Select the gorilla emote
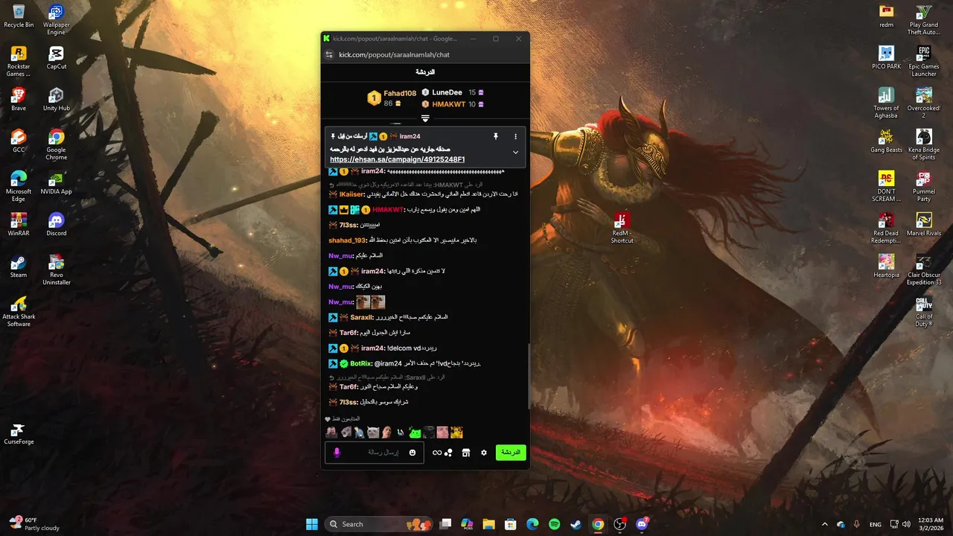 pyautogui.click(x=428, y=432)
